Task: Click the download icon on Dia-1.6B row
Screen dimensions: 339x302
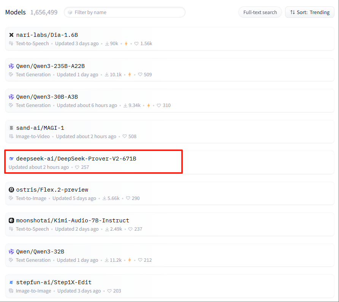Action: 107,44
